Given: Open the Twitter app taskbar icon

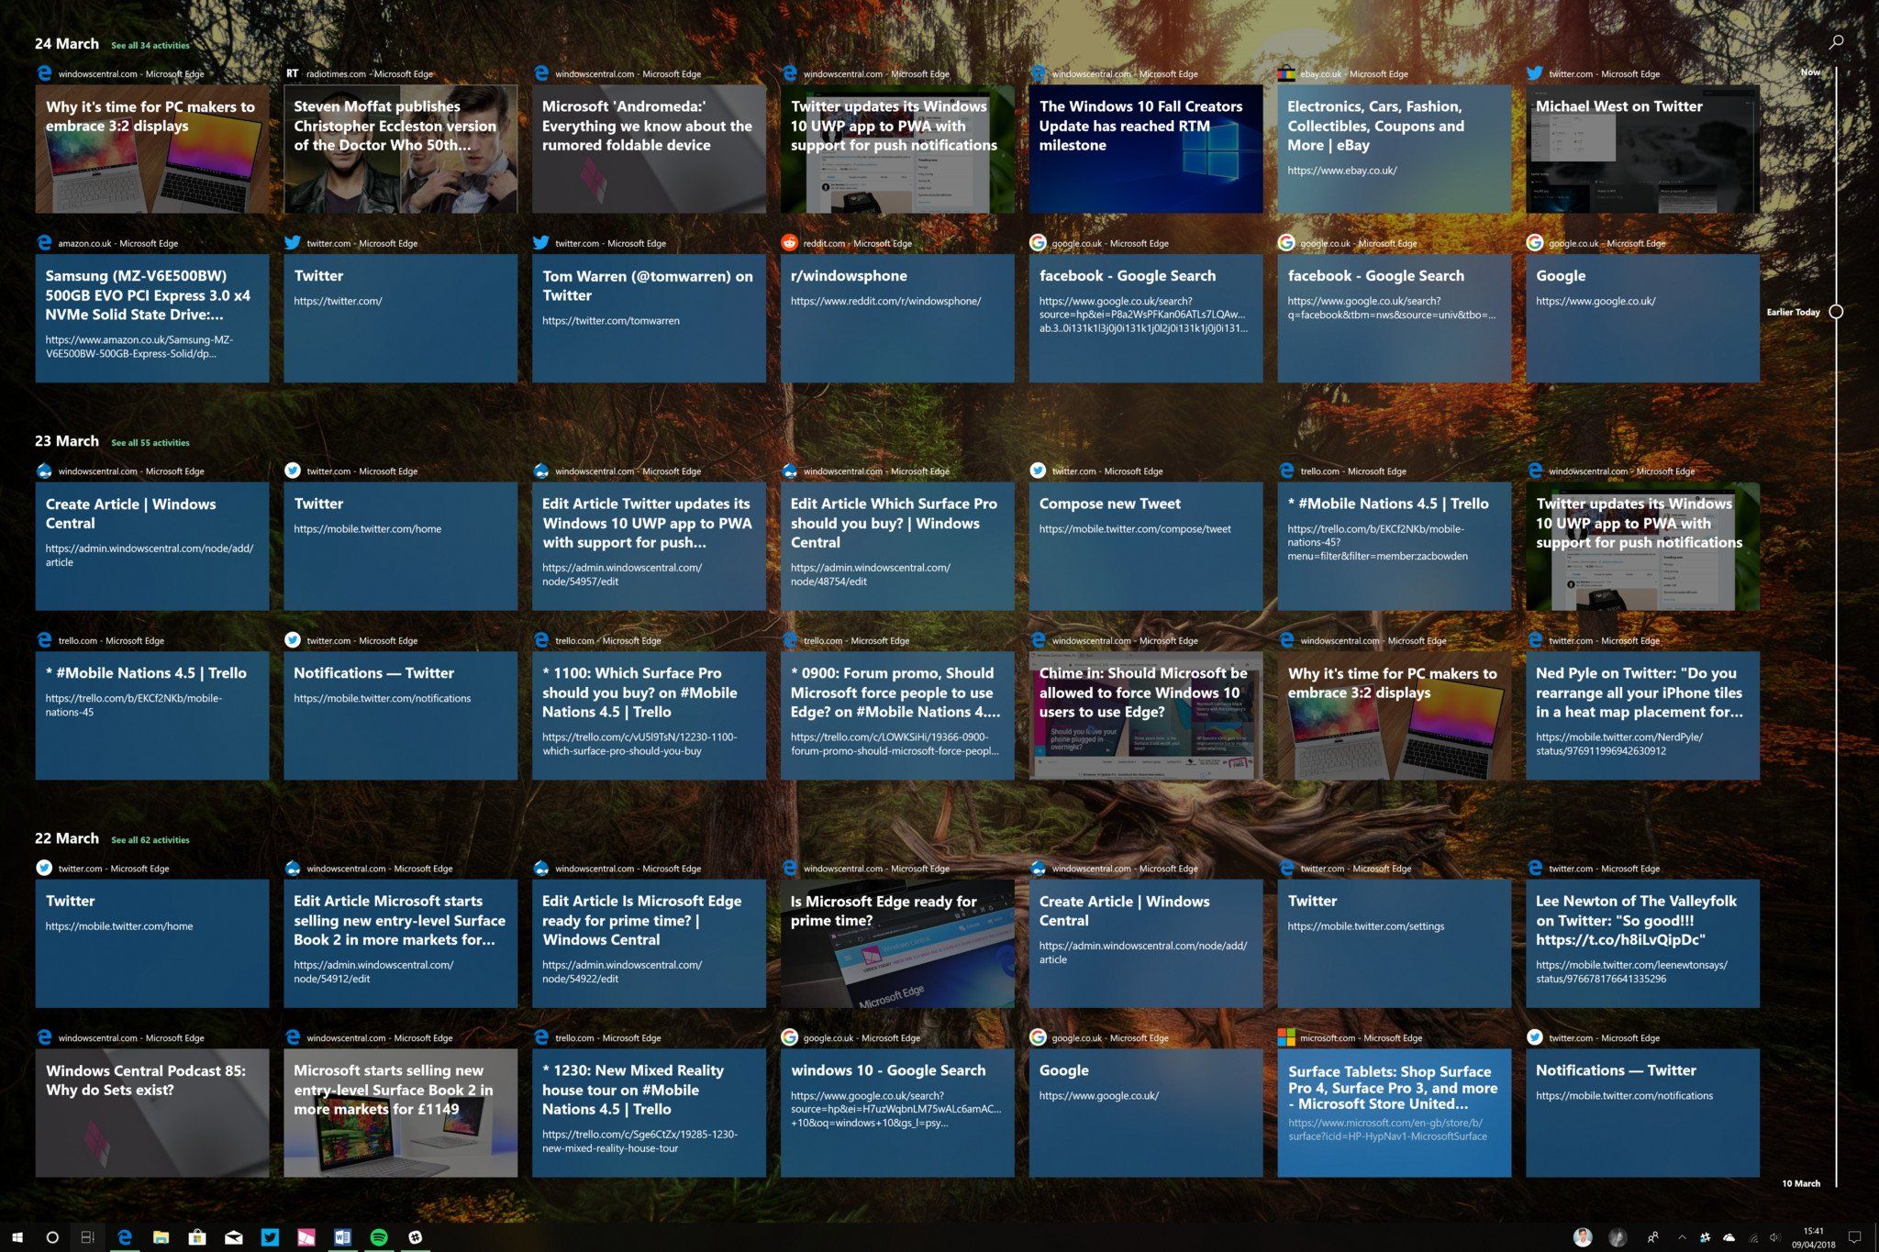Looking at the screenshot, I should click(270, 1237).
